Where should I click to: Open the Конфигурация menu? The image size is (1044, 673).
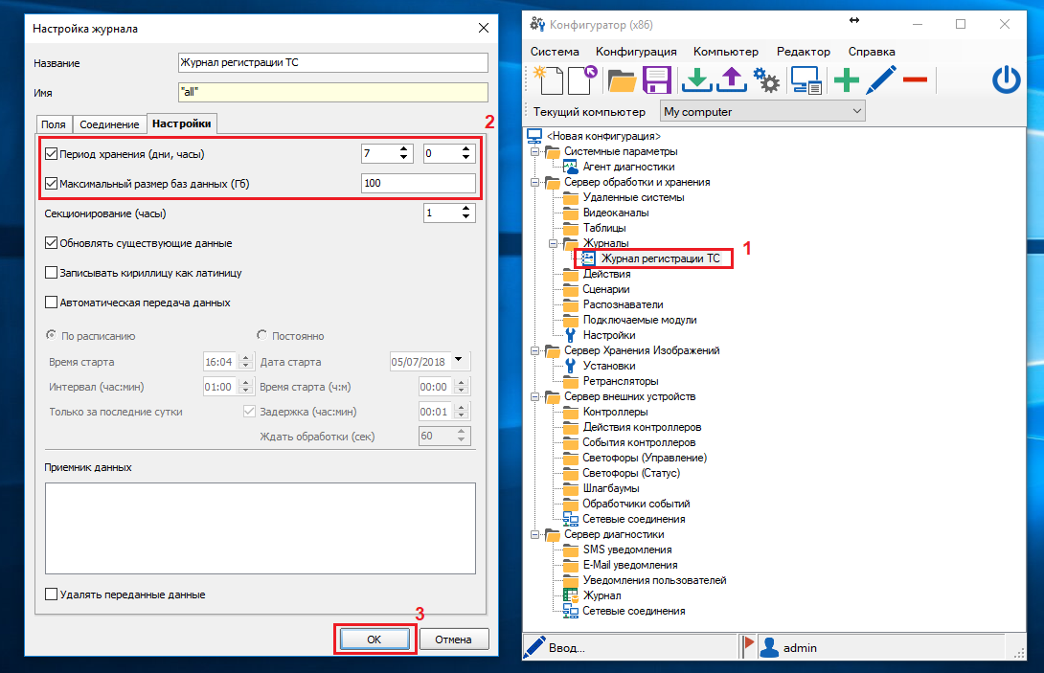click(x=636, y=52)
